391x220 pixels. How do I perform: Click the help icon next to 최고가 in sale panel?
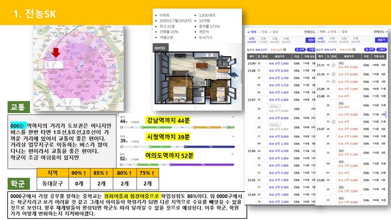coord(285,50)
